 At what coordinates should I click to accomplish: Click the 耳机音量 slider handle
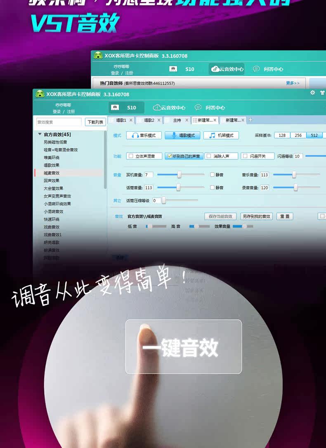(x=179, y=174)
